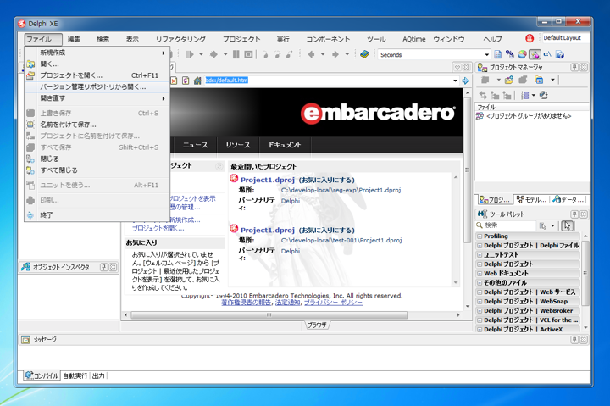The height and width of the screenshot is (406, 610).
Task: Click the blue help book icon in toolbar
Action: click(x=364, y=54)
